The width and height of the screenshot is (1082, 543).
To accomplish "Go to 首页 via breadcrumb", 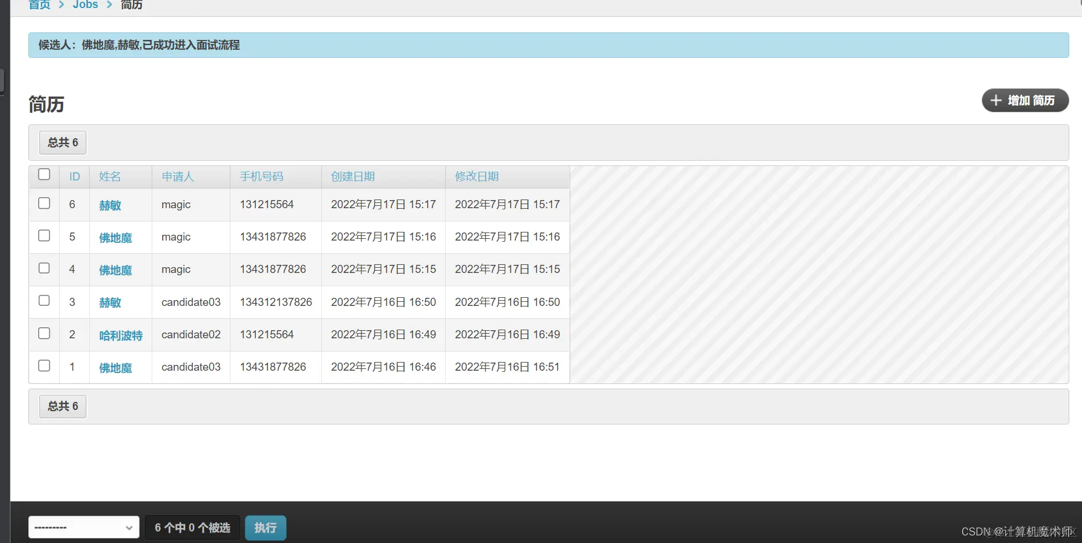I will [x=39, y=5].
